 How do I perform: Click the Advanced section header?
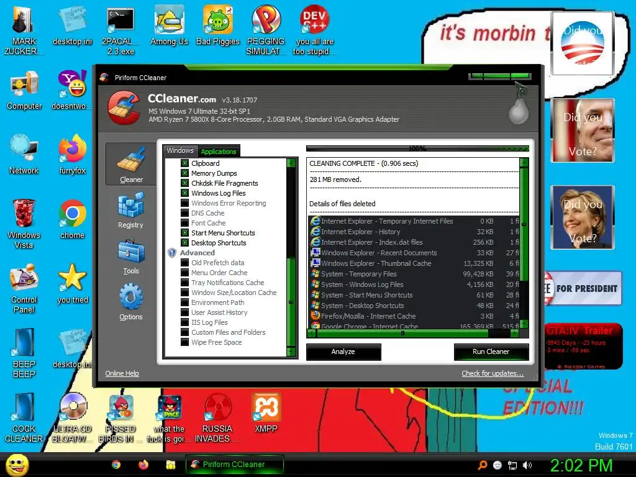(x=197, y=253)
